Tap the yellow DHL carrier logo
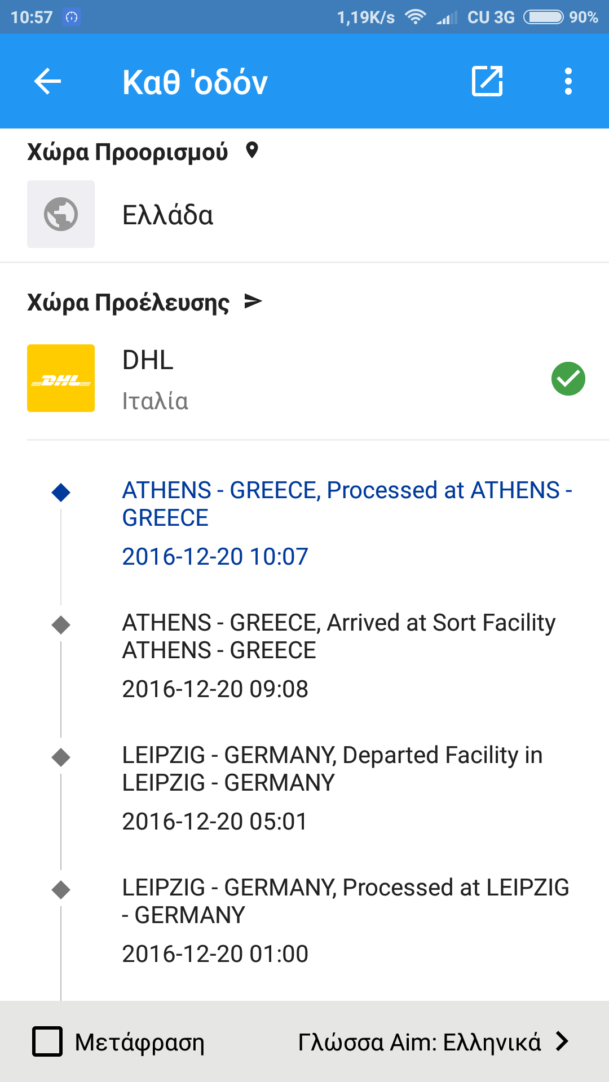This screenshot has height=1082, width=609. [61, 378]
